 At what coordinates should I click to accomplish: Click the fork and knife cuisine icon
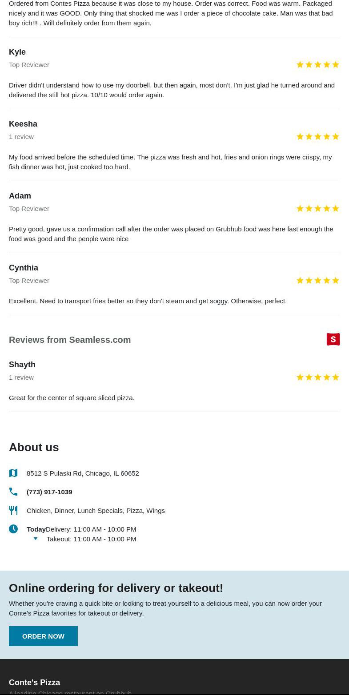(x=13, y=510)
